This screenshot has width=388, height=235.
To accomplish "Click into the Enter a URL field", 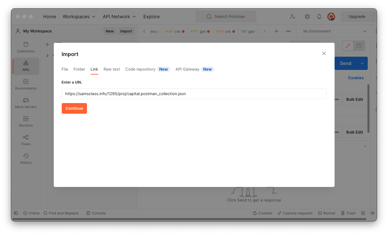I will click(x=194, y=94).
